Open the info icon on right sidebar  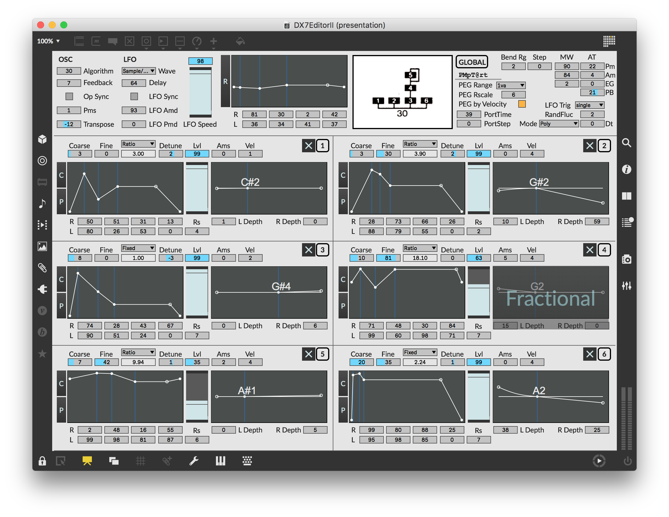626,169
